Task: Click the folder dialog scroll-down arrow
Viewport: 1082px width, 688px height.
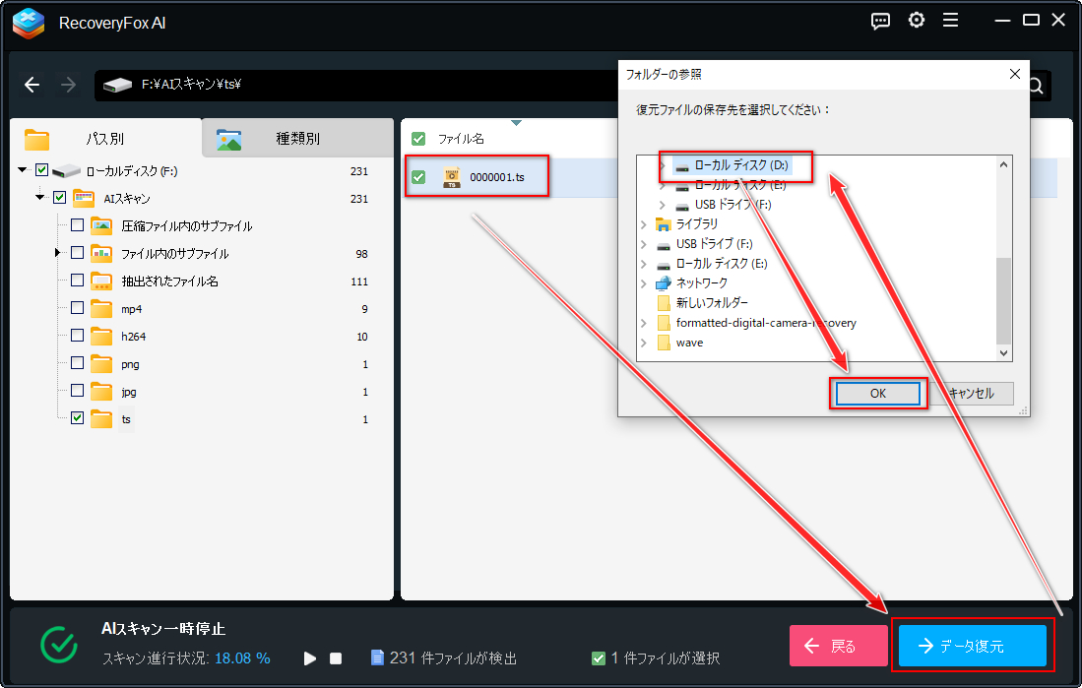Action: click(x=1004, y=352)
